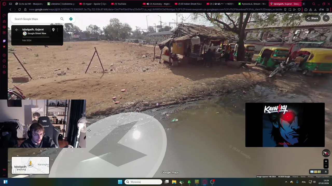Expand the minimap with the corner icon
This screenshot has width=332, height=186.
[15, 171]
